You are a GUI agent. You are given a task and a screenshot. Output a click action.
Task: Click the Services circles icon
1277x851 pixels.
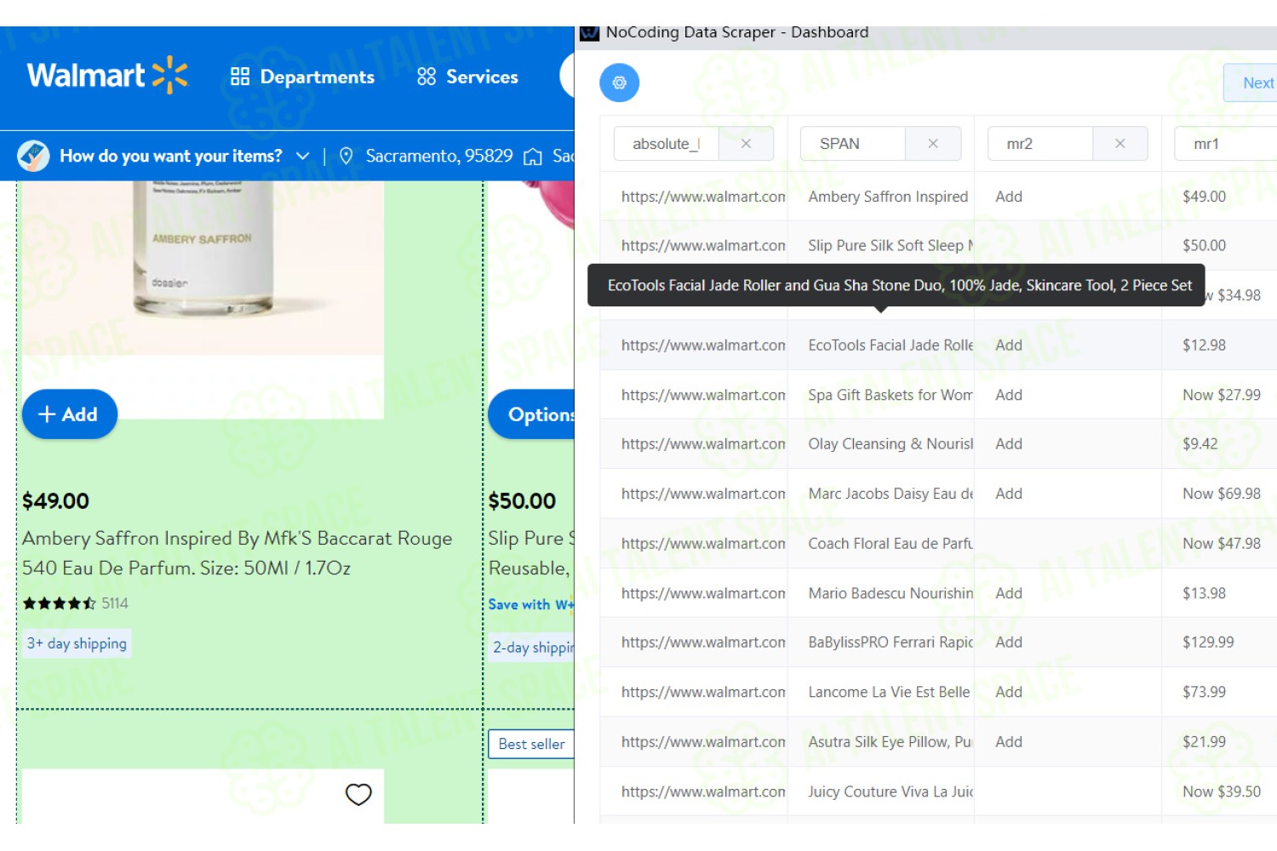427,77
